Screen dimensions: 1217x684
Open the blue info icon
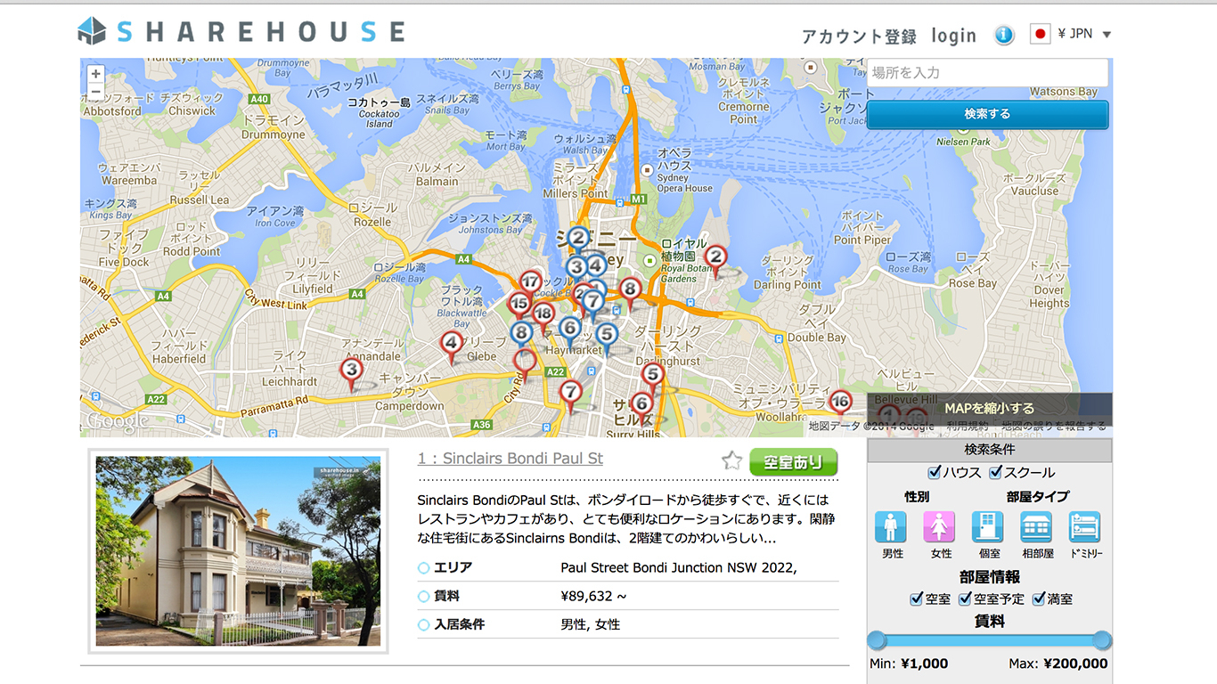point(1004,36)
